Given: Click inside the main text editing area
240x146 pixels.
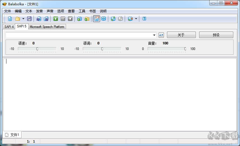Looking at the screenshot, I should (x=120, y=95).
